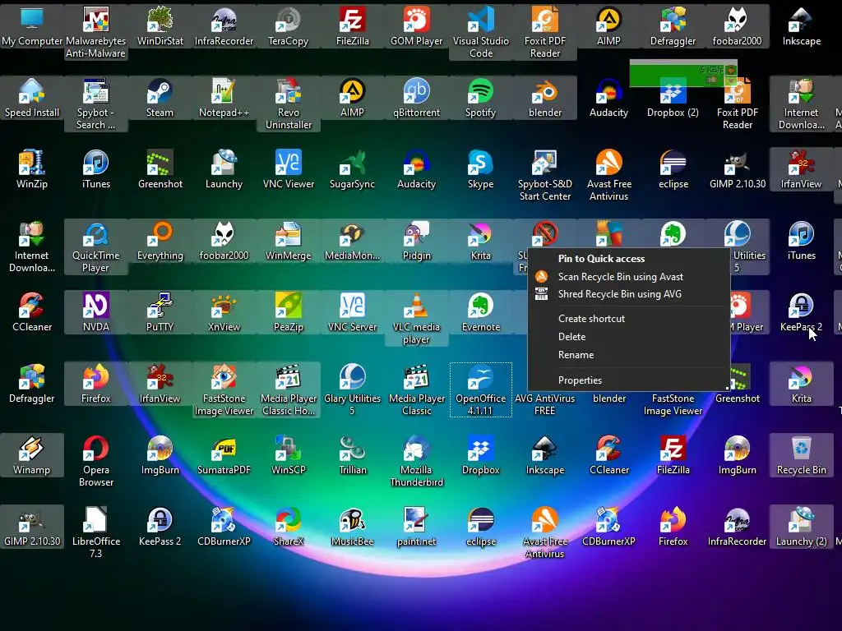Select the VNC Server icon
842x631 pixels.
tap(352, 312)
